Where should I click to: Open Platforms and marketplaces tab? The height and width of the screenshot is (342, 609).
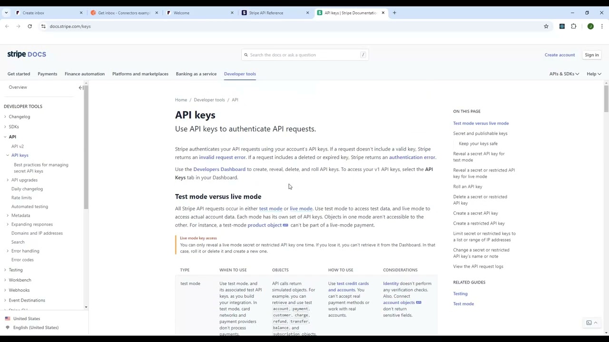[x=140, y=74]
